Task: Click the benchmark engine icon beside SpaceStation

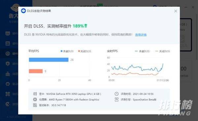Action: tap(116, 100)
